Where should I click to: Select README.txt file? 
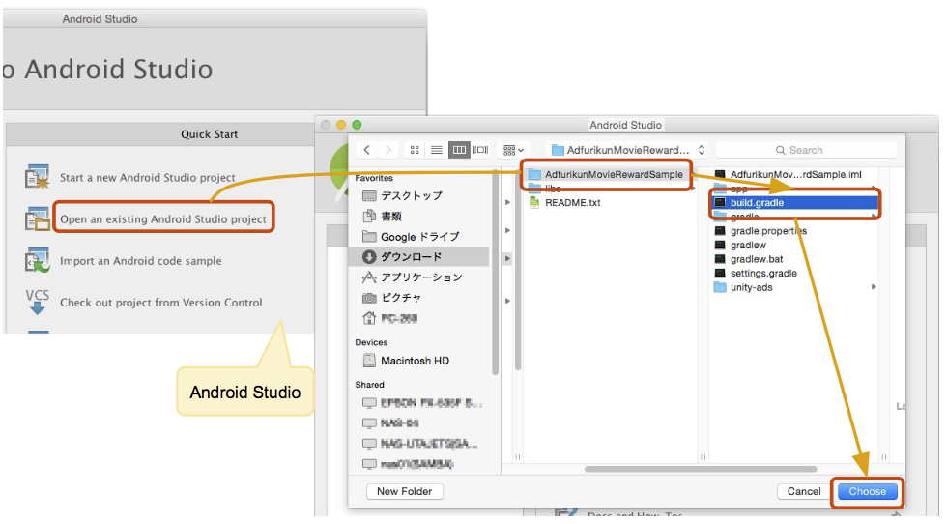tap(572, 202)
